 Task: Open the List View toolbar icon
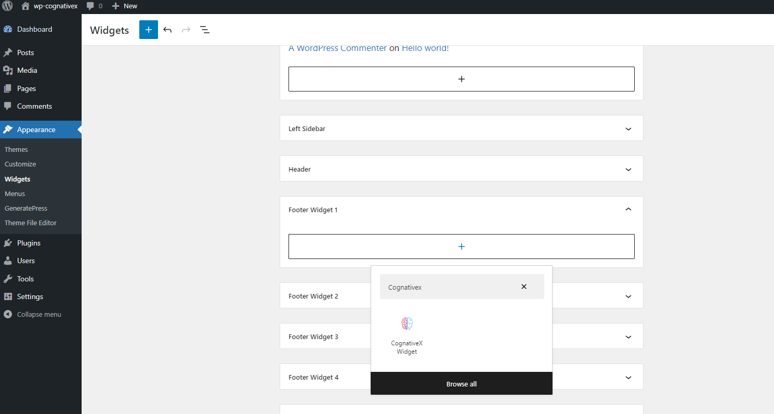[205, 30]
